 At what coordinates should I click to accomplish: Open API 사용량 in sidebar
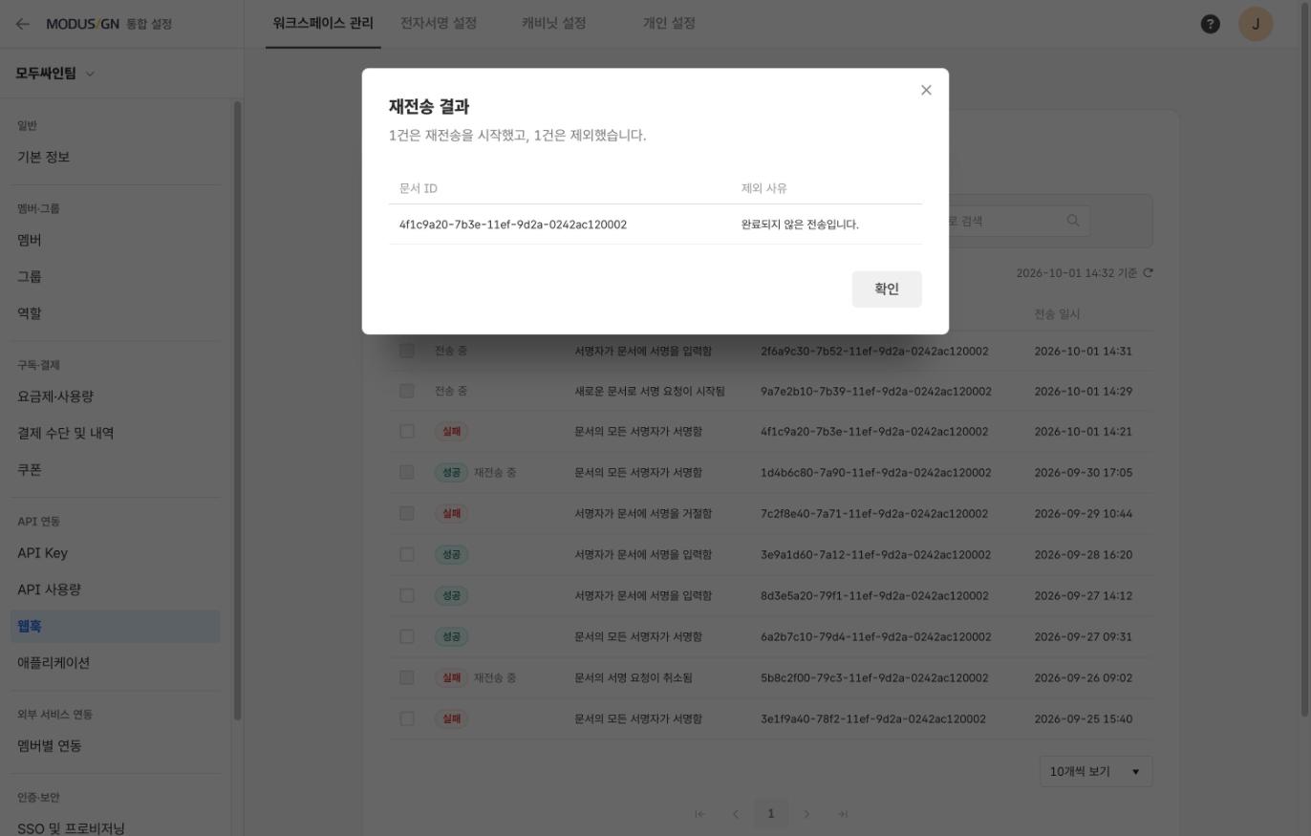click(116, 589)
